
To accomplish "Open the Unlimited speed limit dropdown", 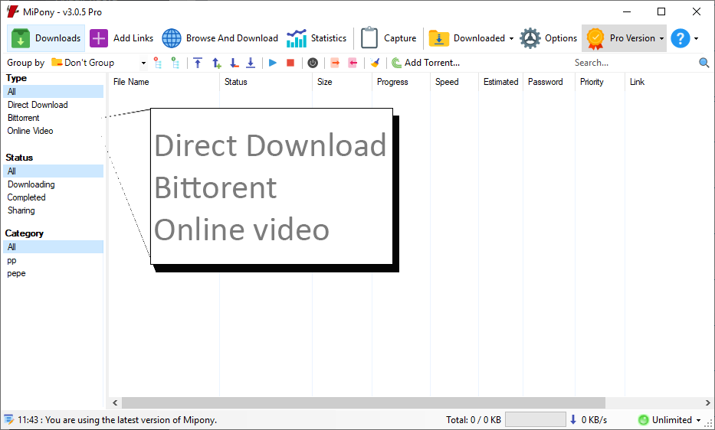I will click(x=698, y=420).
